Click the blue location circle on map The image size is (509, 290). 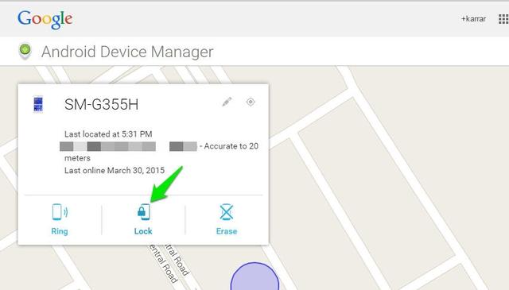pyautogui.click(x=254, y=276)
